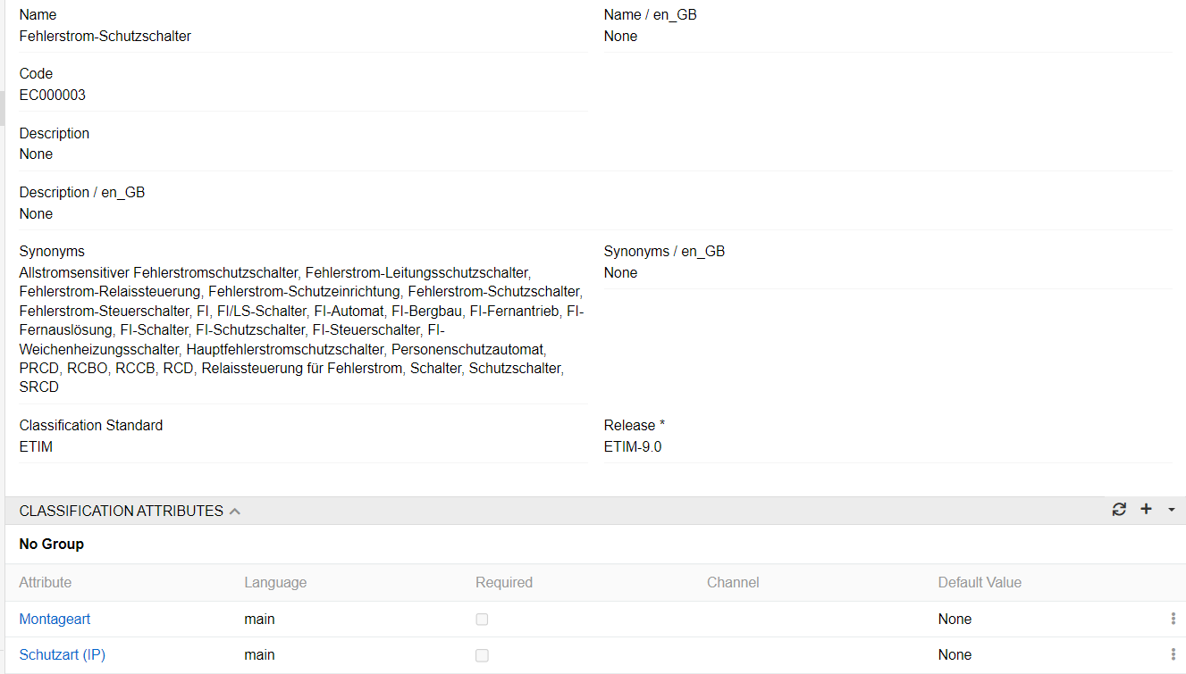Click the Attribute column header
The height and width of the screenshot is (674, 1186).
(x=46, y=582)
